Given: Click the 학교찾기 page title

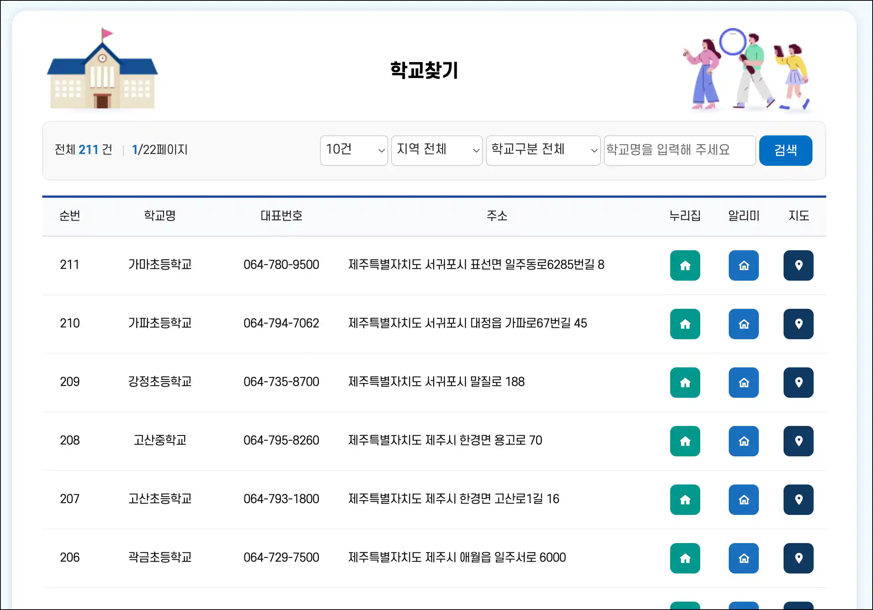Looking at the screenshot, I should pos(424,70).
